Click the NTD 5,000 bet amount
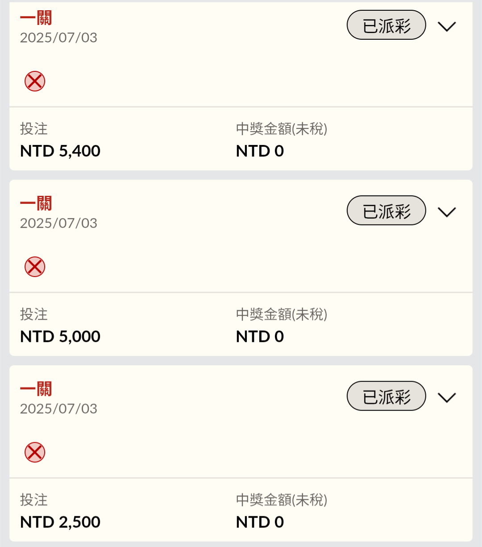Viewport: 482px width, 547px height. (x=60, y=337)
